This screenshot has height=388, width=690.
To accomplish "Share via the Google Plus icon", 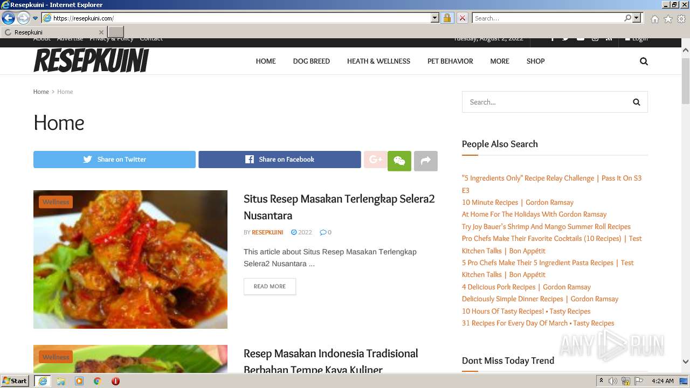I will pyautogui.click(x=375, y=160).
